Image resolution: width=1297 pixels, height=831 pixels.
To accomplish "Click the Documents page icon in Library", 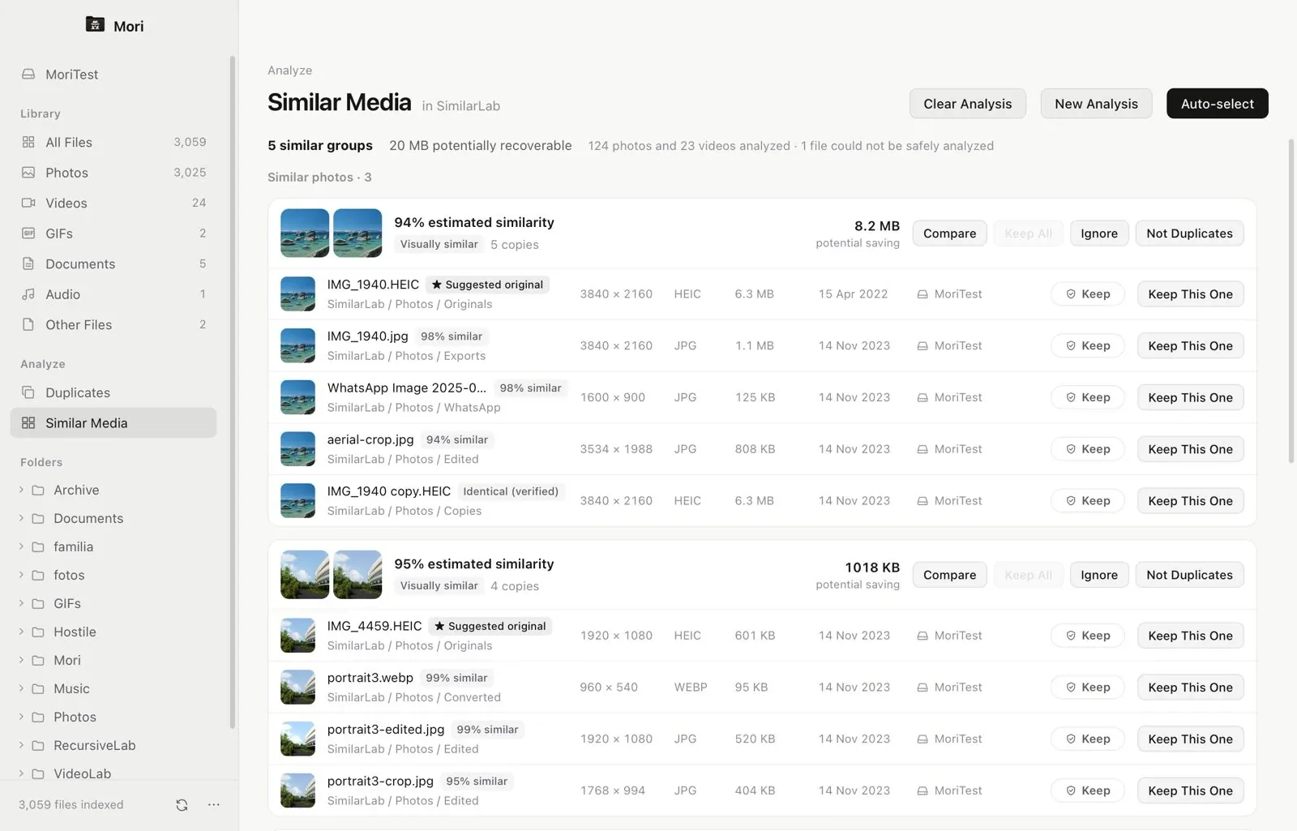I will 28,263.
